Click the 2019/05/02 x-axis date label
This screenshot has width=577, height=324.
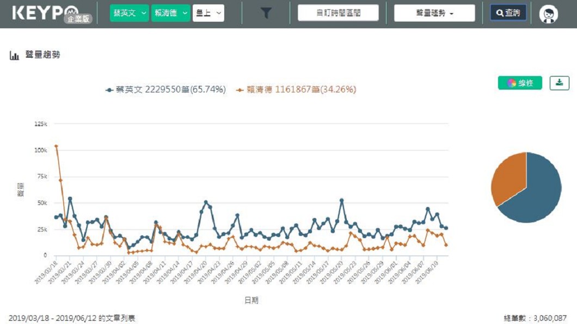click(x=250, y=272)
